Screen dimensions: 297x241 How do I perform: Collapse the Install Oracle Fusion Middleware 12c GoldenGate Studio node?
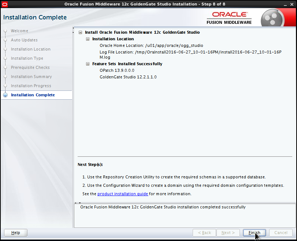(80, 32)
